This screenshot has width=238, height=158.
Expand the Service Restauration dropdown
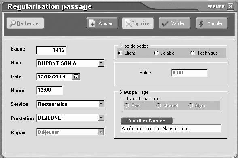point(101,104)
